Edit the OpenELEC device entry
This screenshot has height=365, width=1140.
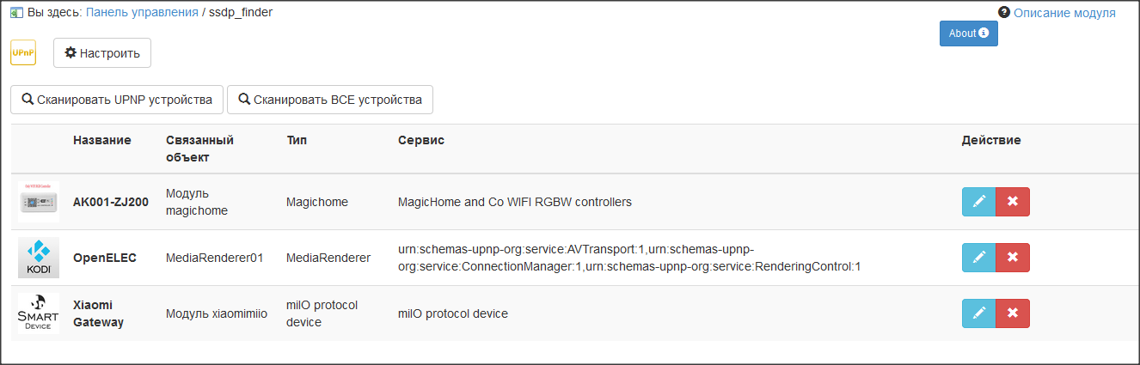click(978, 258)
